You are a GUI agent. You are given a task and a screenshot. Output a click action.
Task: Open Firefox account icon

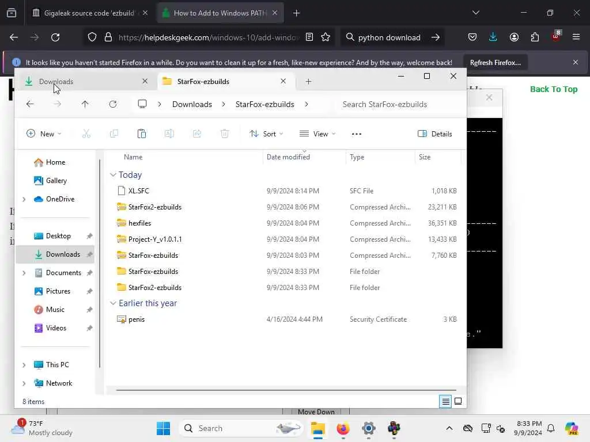point(514,37)
